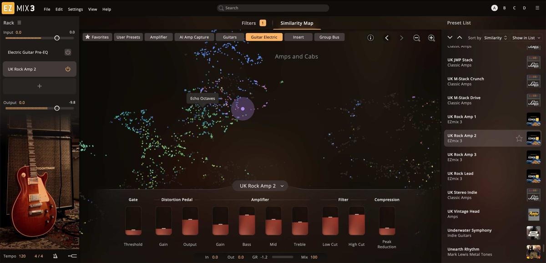Open the map info icon
This screenshot has height=263, width=546.
pyautogui.click(x=370, y=38)
